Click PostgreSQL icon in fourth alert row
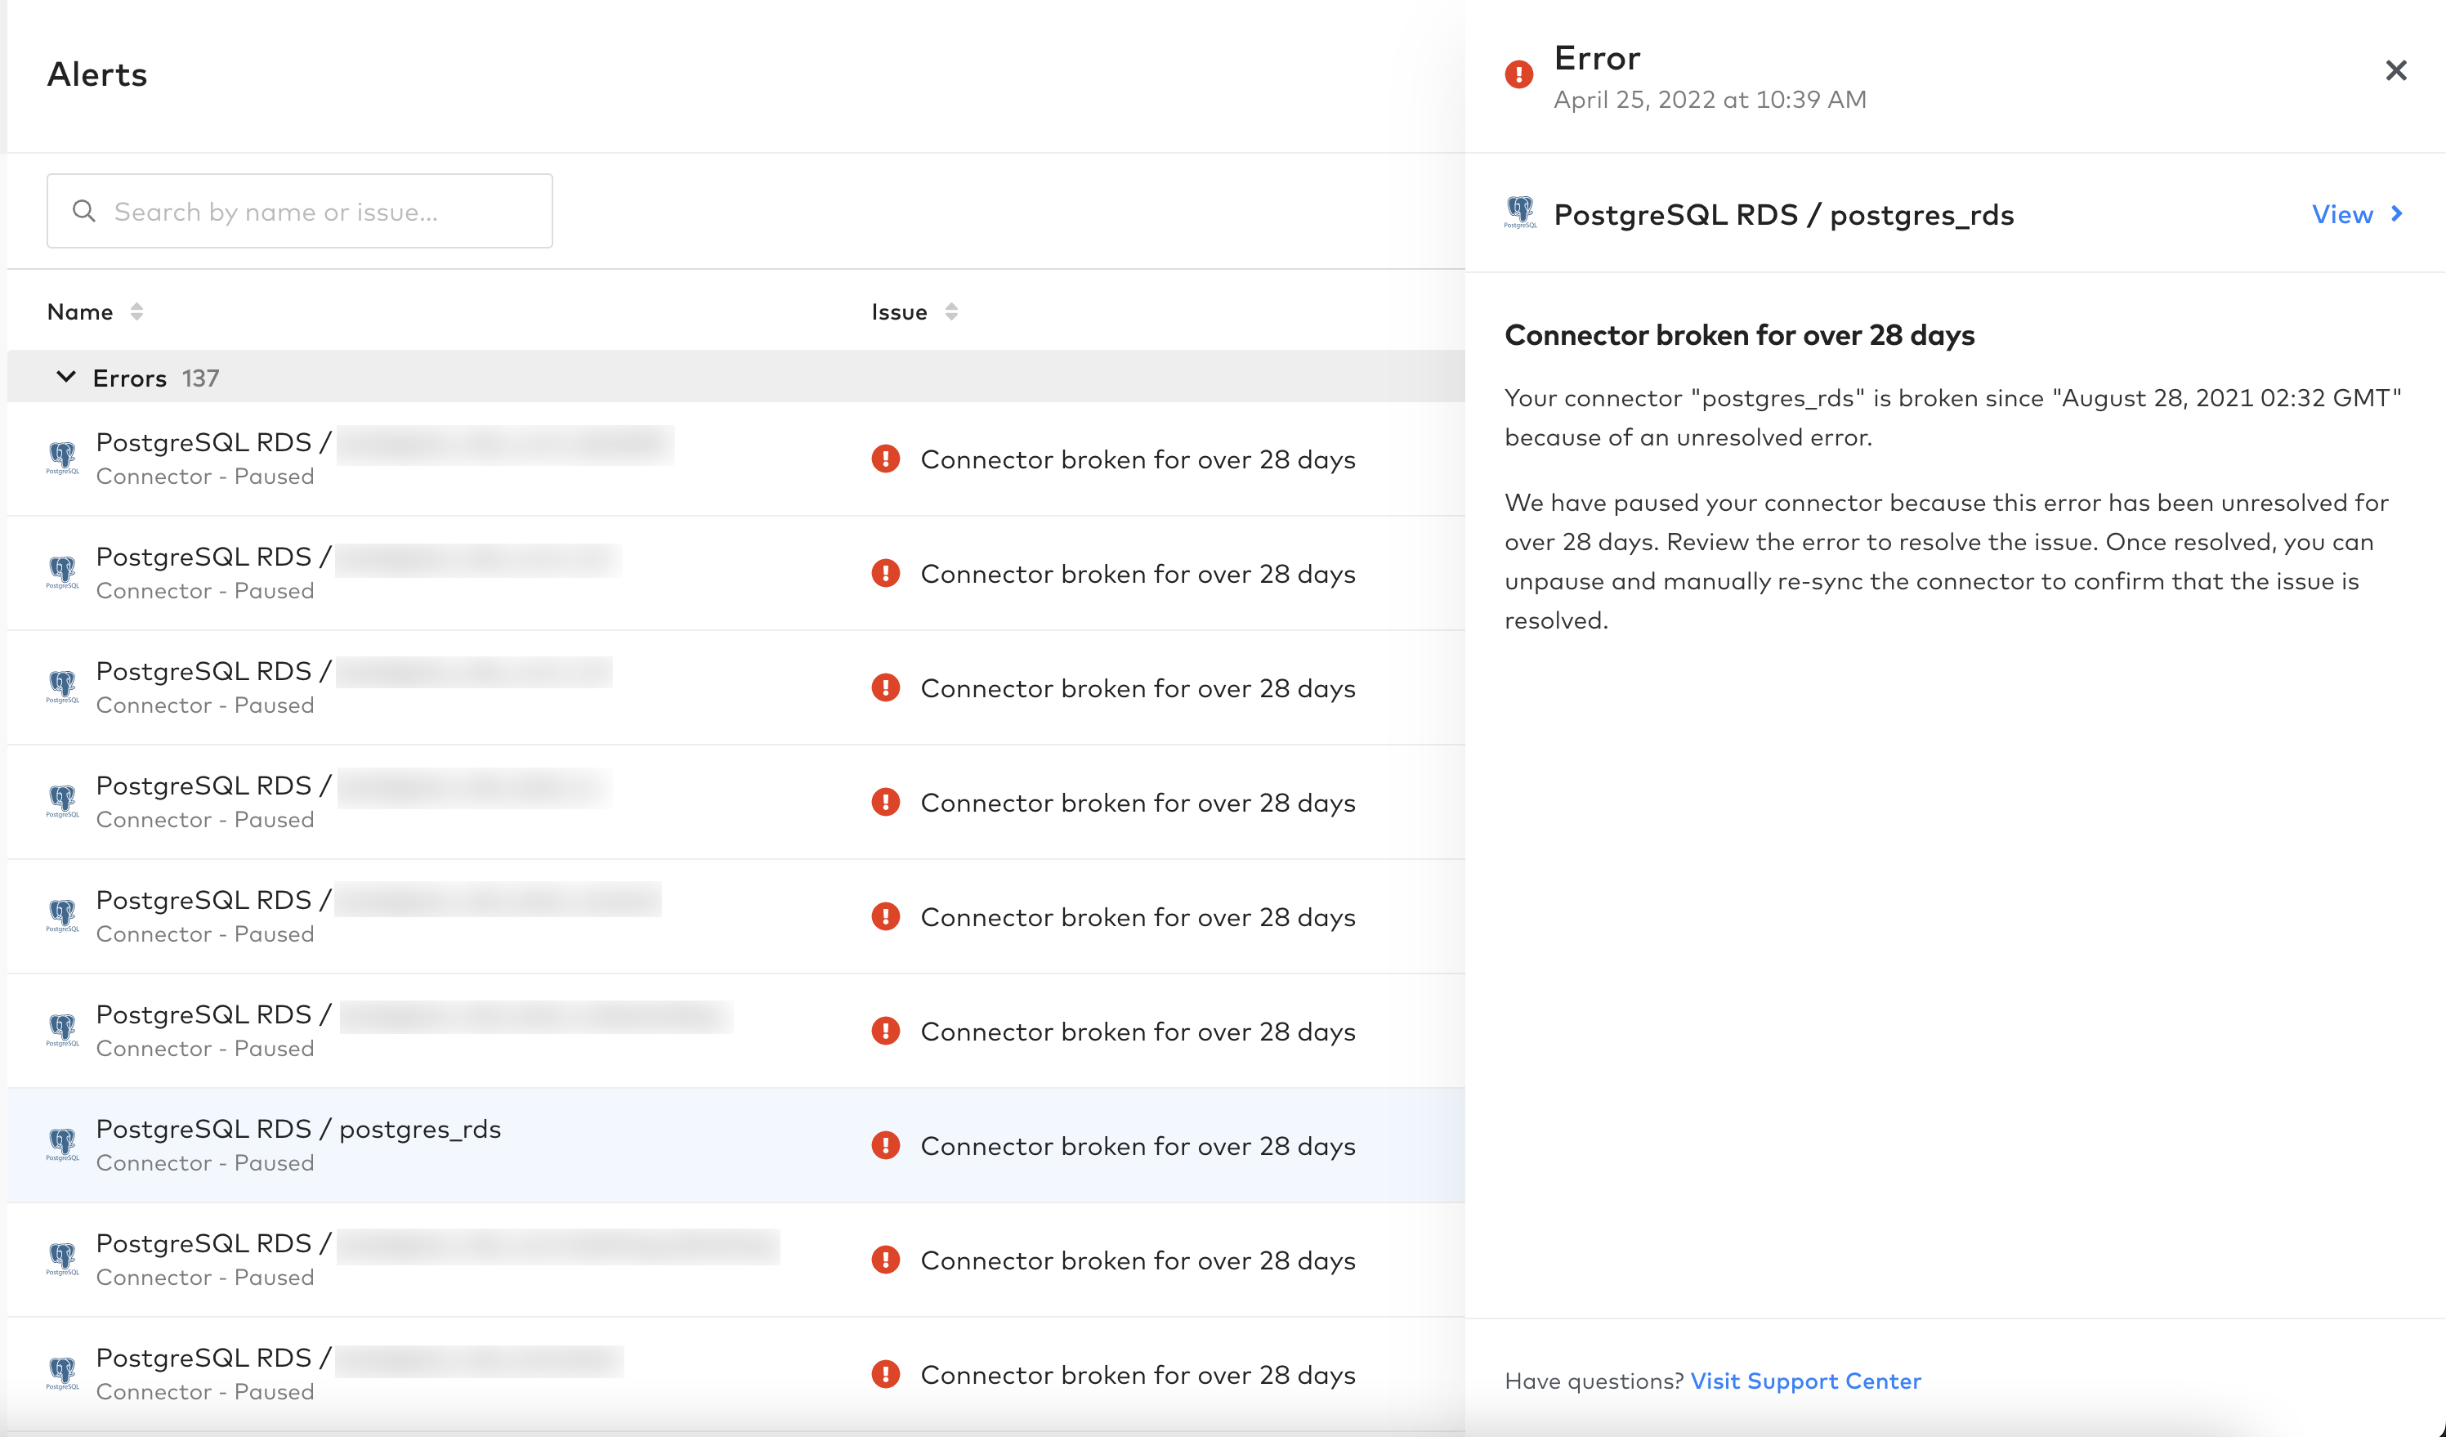 (x=63, y=801)
